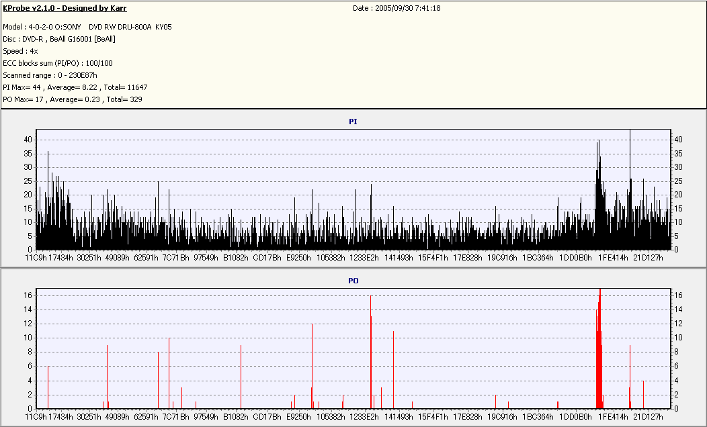
Task: Click the Scanned range 0 - 230E87h line
Action: (50, 75)
